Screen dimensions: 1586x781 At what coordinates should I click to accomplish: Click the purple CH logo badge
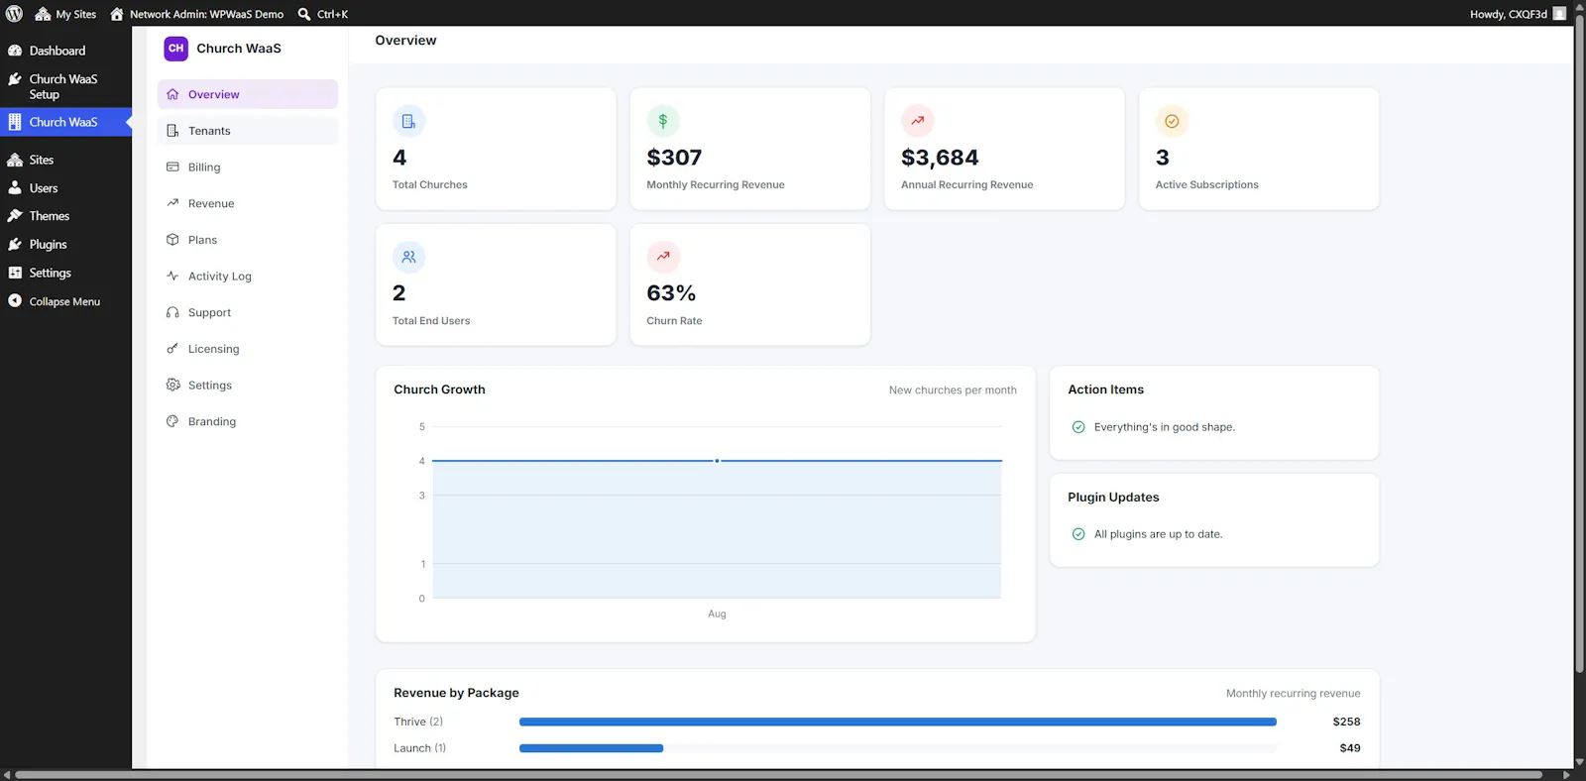coord(175,49)
